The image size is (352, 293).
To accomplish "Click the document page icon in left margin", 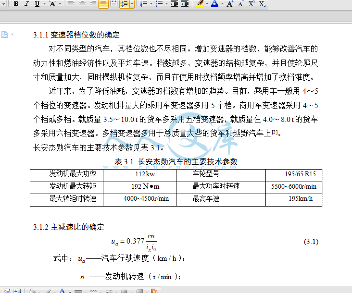I will pos(4,35).
